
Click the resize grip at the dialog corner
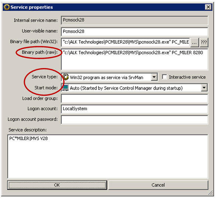tap(210, 192)
